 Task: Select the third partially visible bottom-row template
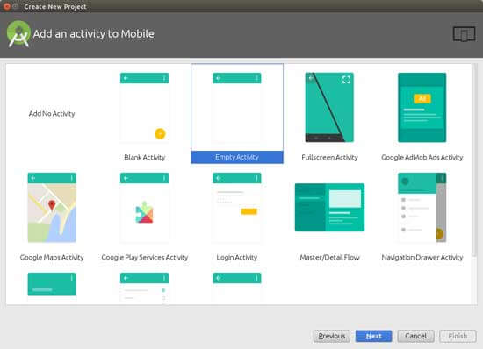point(237,288)
